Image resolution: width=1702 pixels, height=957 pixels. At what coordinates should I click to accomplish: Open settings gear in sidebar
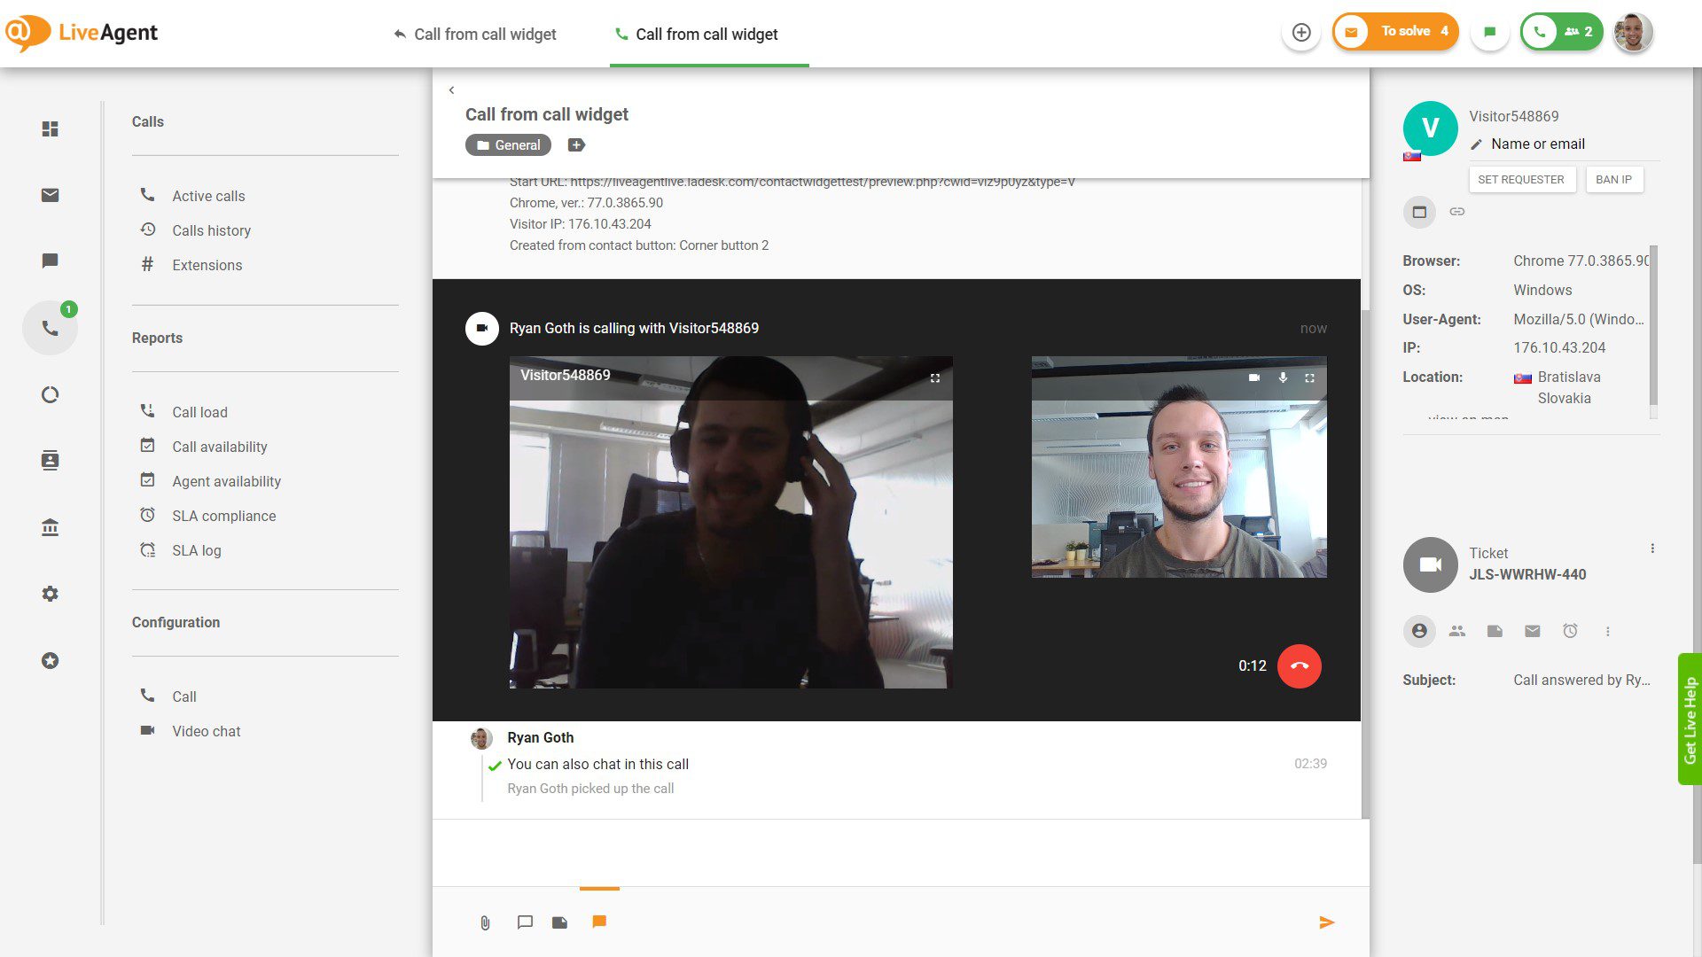tap(51, 594)
